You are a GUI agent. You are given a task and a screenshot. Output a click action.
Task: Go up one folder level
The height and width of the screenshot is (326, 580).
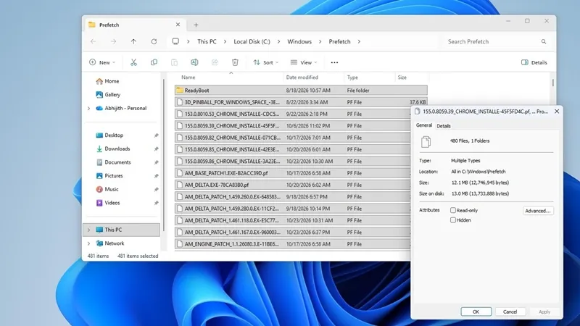click(x=133, y=41)
